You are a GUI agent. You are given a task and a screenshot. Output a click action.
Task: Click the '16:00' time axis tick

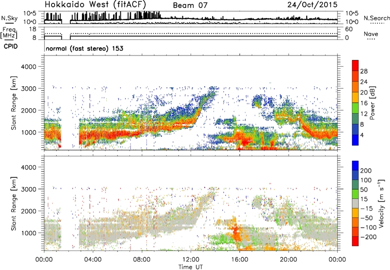[239, 260]
